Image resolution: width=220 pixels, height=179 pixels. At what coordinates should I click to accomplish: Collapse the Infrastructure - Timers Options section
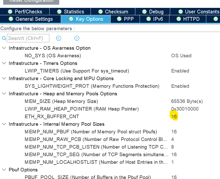[x=4, y=63]
